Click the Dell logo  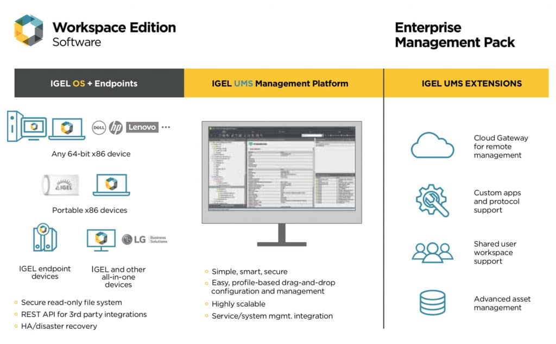99,128
